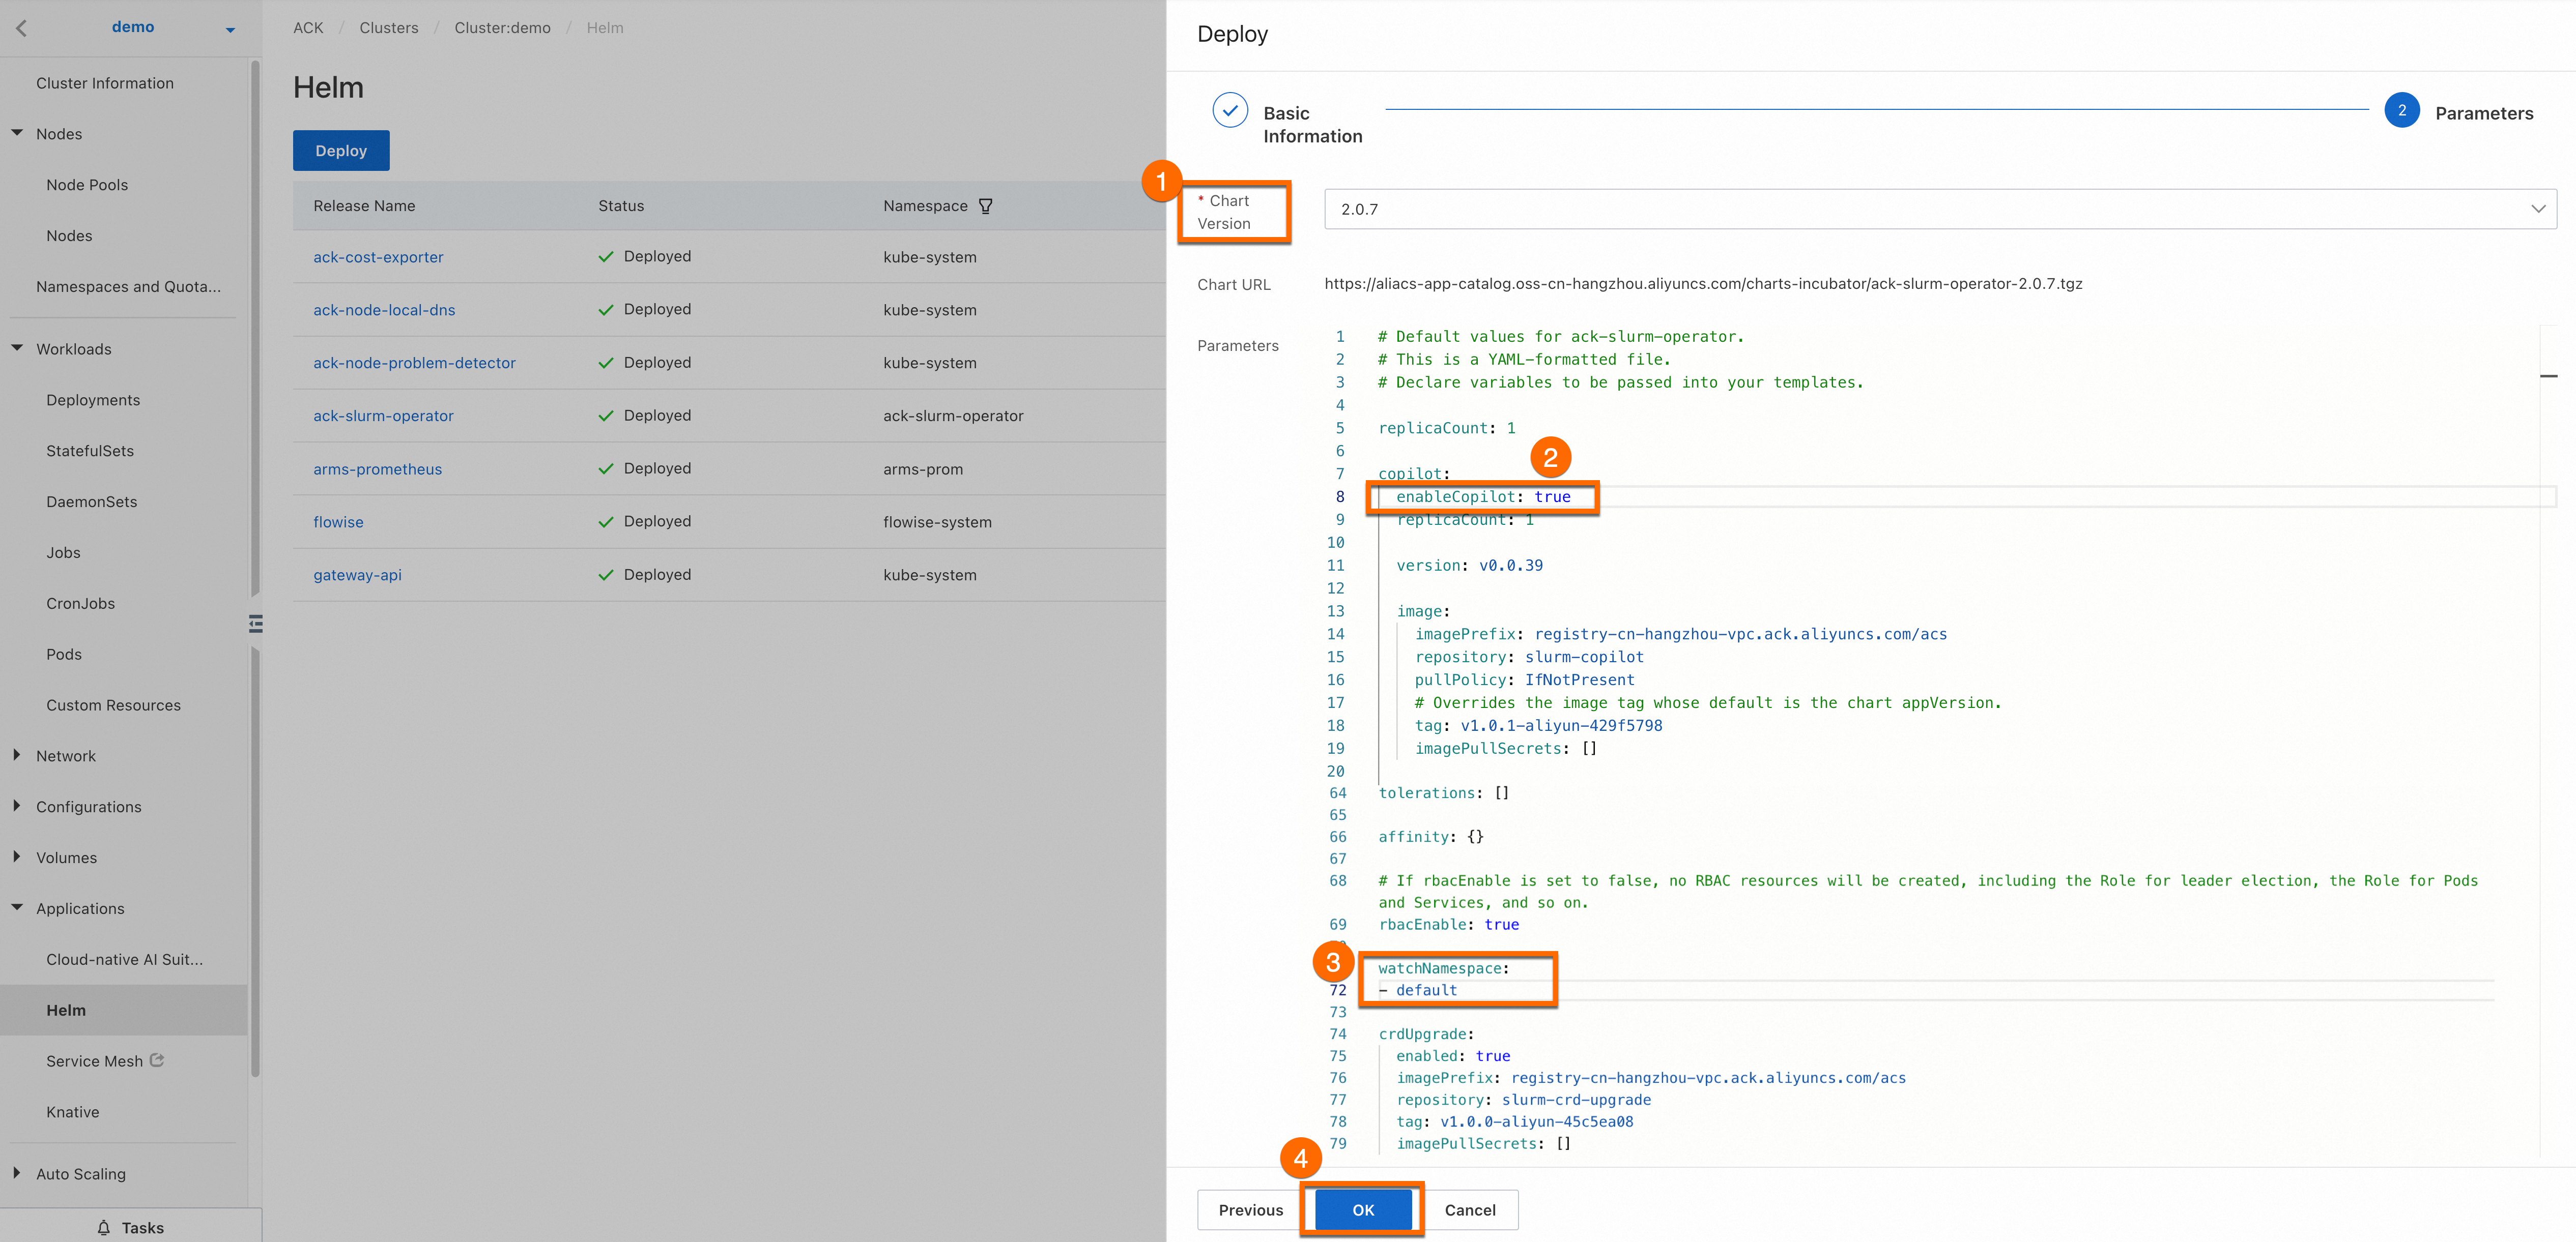Screen dimensions: 2576x1242
Task: Click the back arrow icon in sidebar
Action: 21,28
